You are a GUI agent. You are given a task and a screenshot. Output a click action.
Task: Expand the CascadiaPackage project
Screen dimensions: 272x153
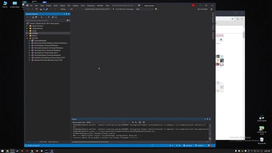click(x=29, y=40)
